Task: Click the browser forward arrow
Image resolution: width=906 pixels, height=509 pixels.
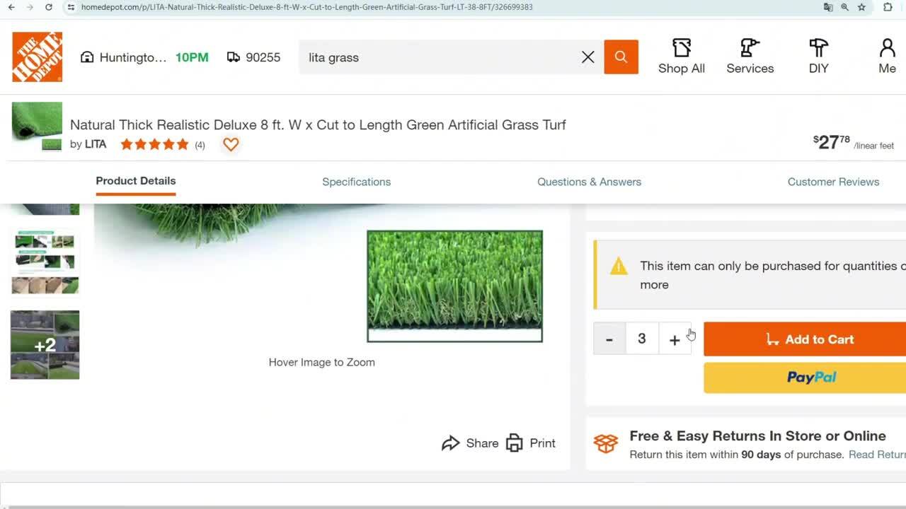Action: point(30,7)
